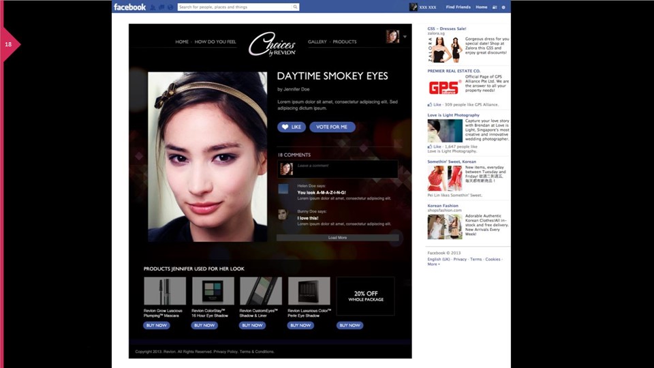The image size is (654, 368).
Task: Click Privacy link in Facebook footer
Action: 460,259
